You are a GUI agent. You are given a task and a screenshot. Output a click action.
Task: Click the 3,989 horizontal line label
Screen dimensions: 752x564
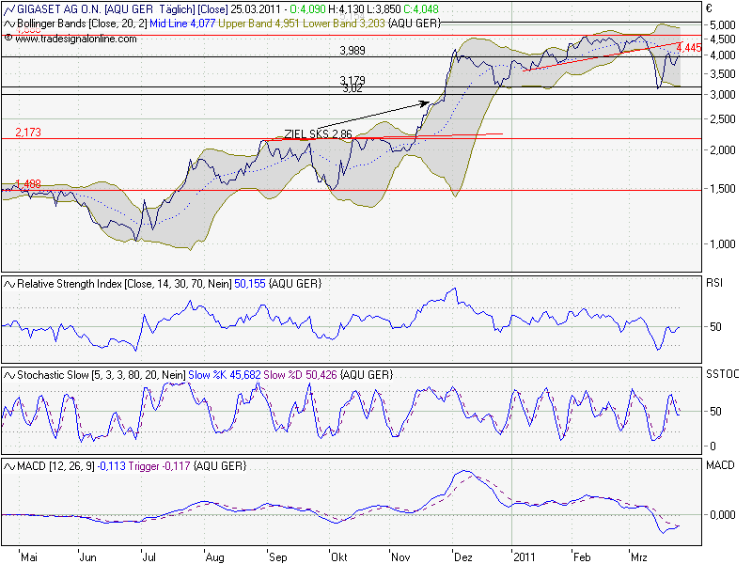(352, 50)
